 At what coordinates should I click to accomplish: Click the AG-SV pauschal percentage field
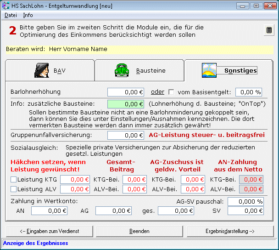(246, 201)
